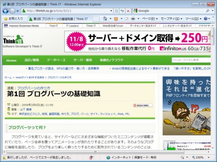The height and width of the screenshot is (162, 217).
Task: Click the PHP caveman advertisement image
Action: coord(187,106)
